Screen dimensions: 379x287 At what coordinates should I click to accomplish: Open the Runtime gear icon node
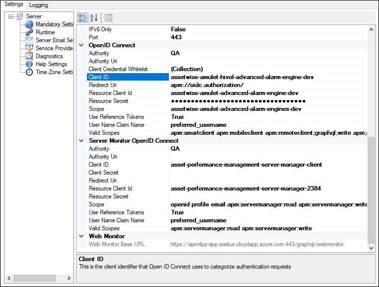[29, 32]
